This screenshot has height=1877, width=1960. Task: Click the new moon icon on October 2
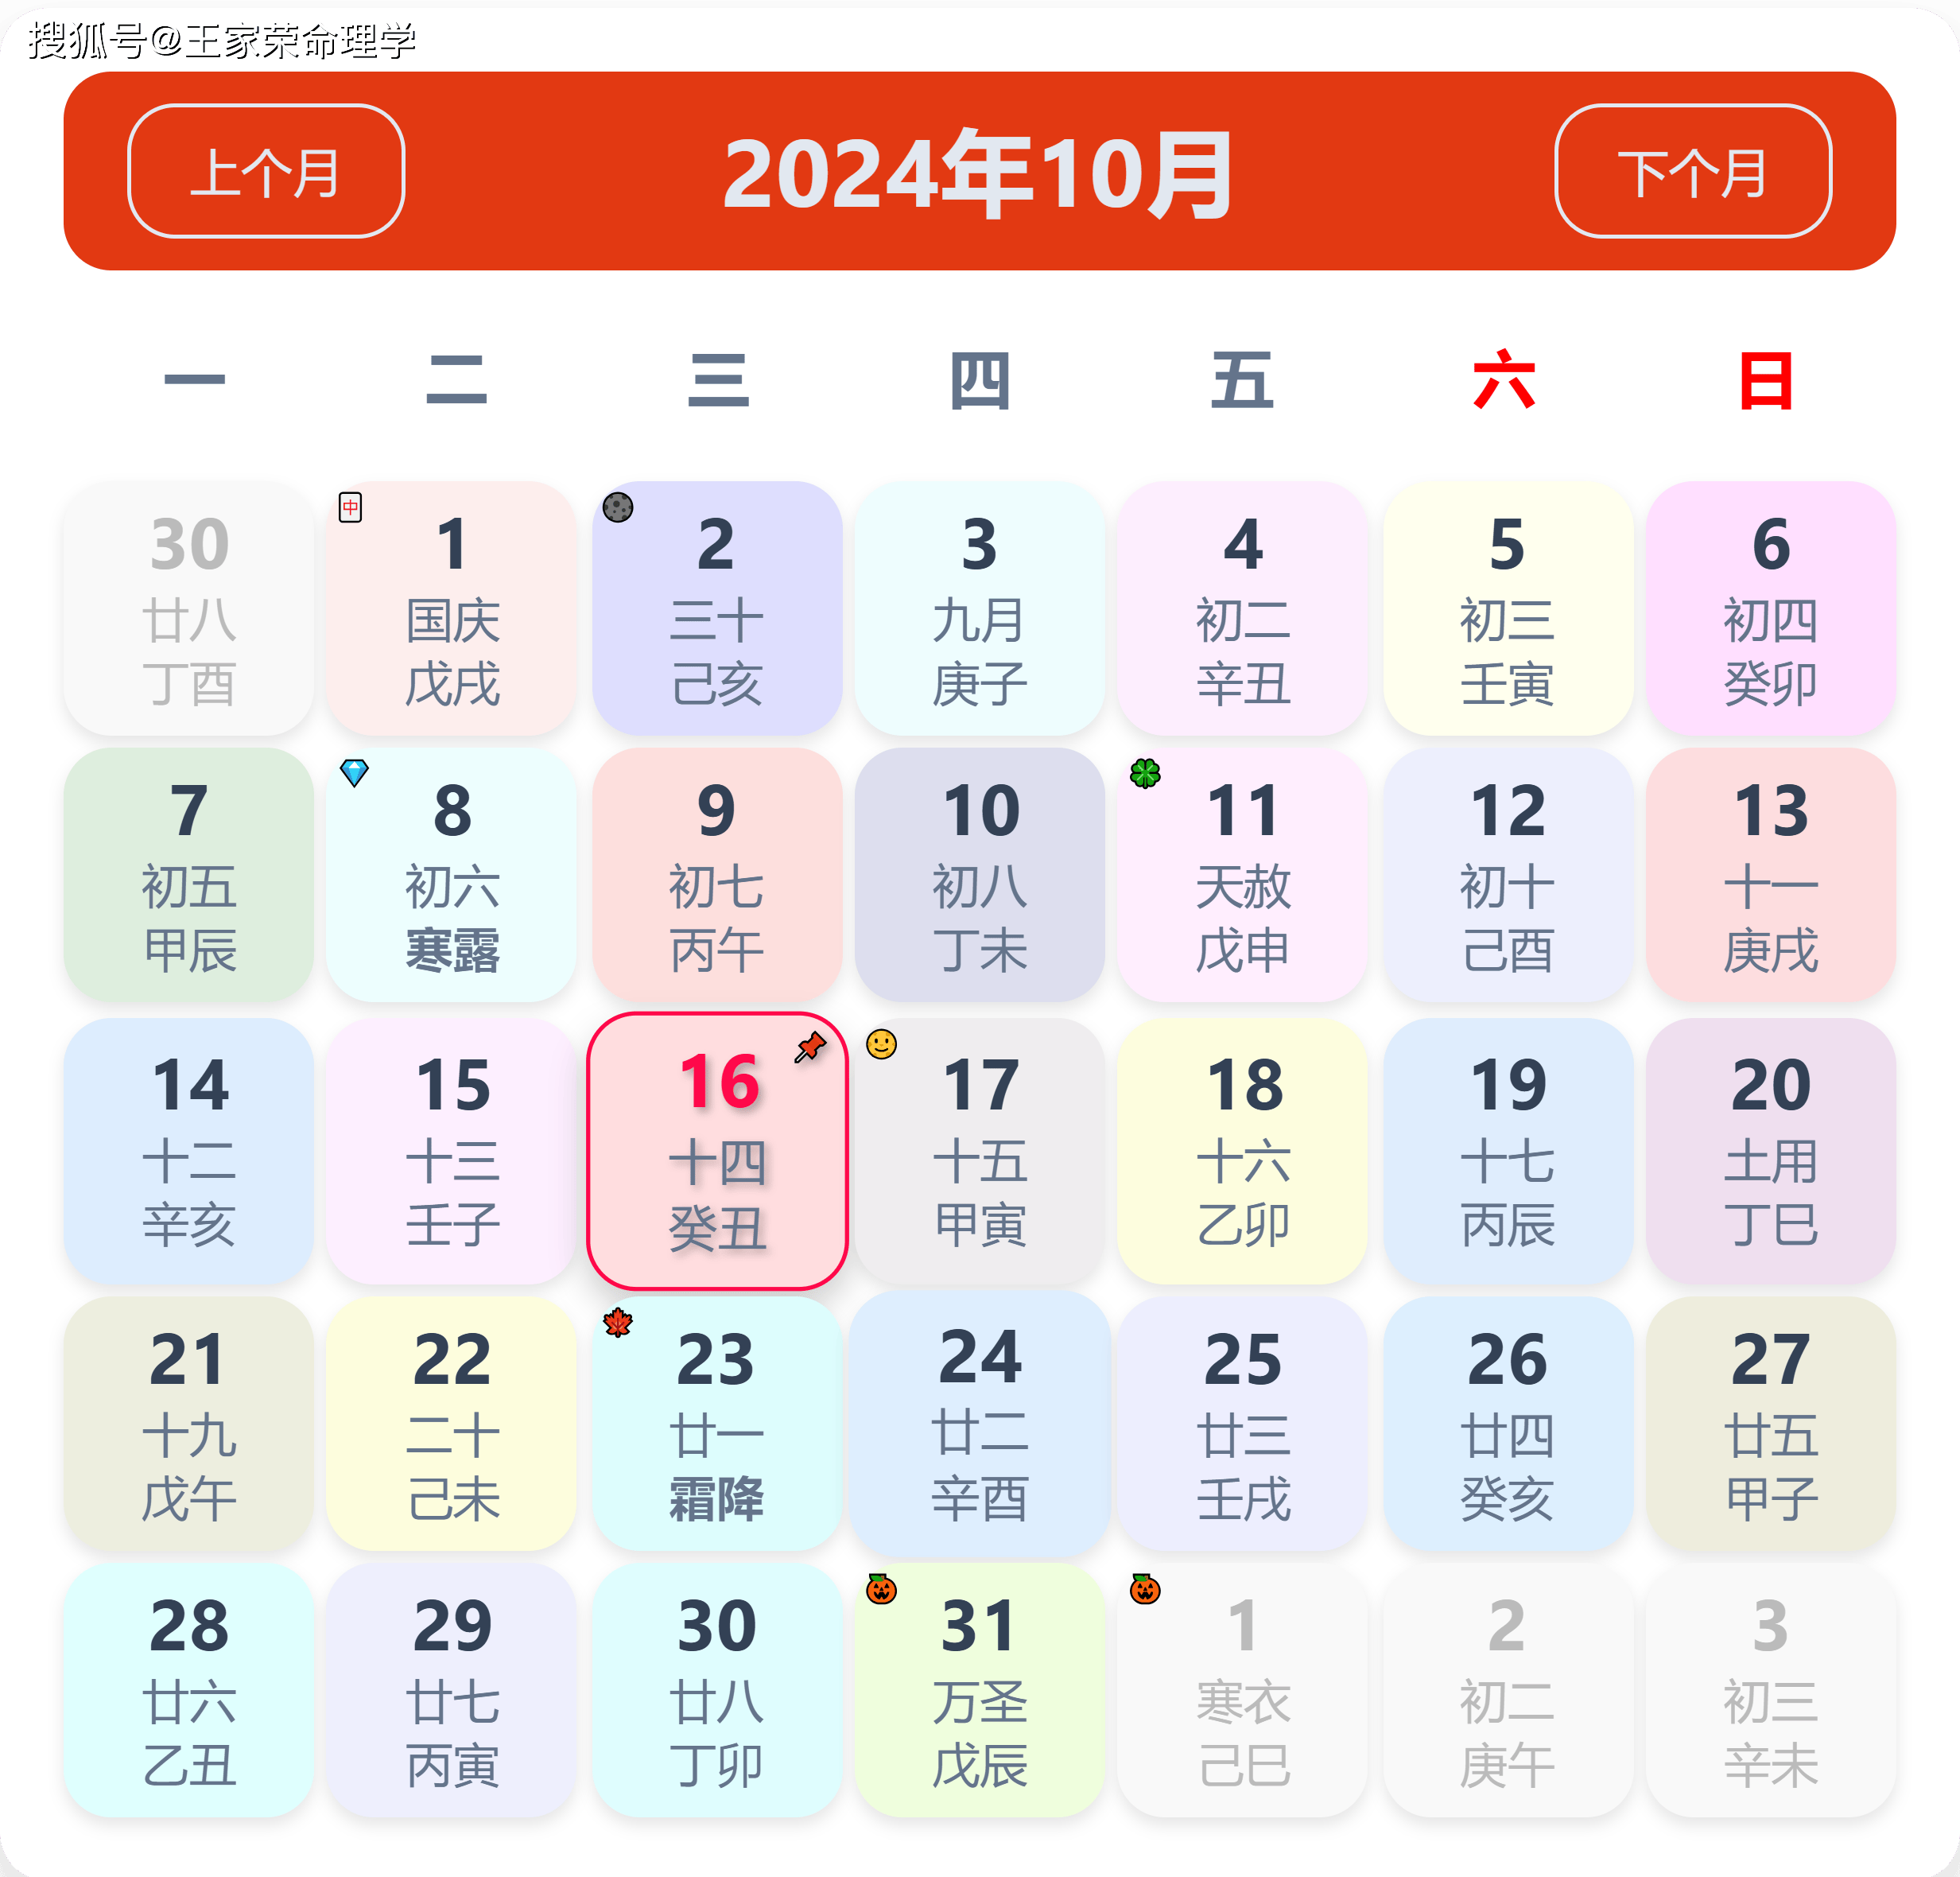pos(618,507)
